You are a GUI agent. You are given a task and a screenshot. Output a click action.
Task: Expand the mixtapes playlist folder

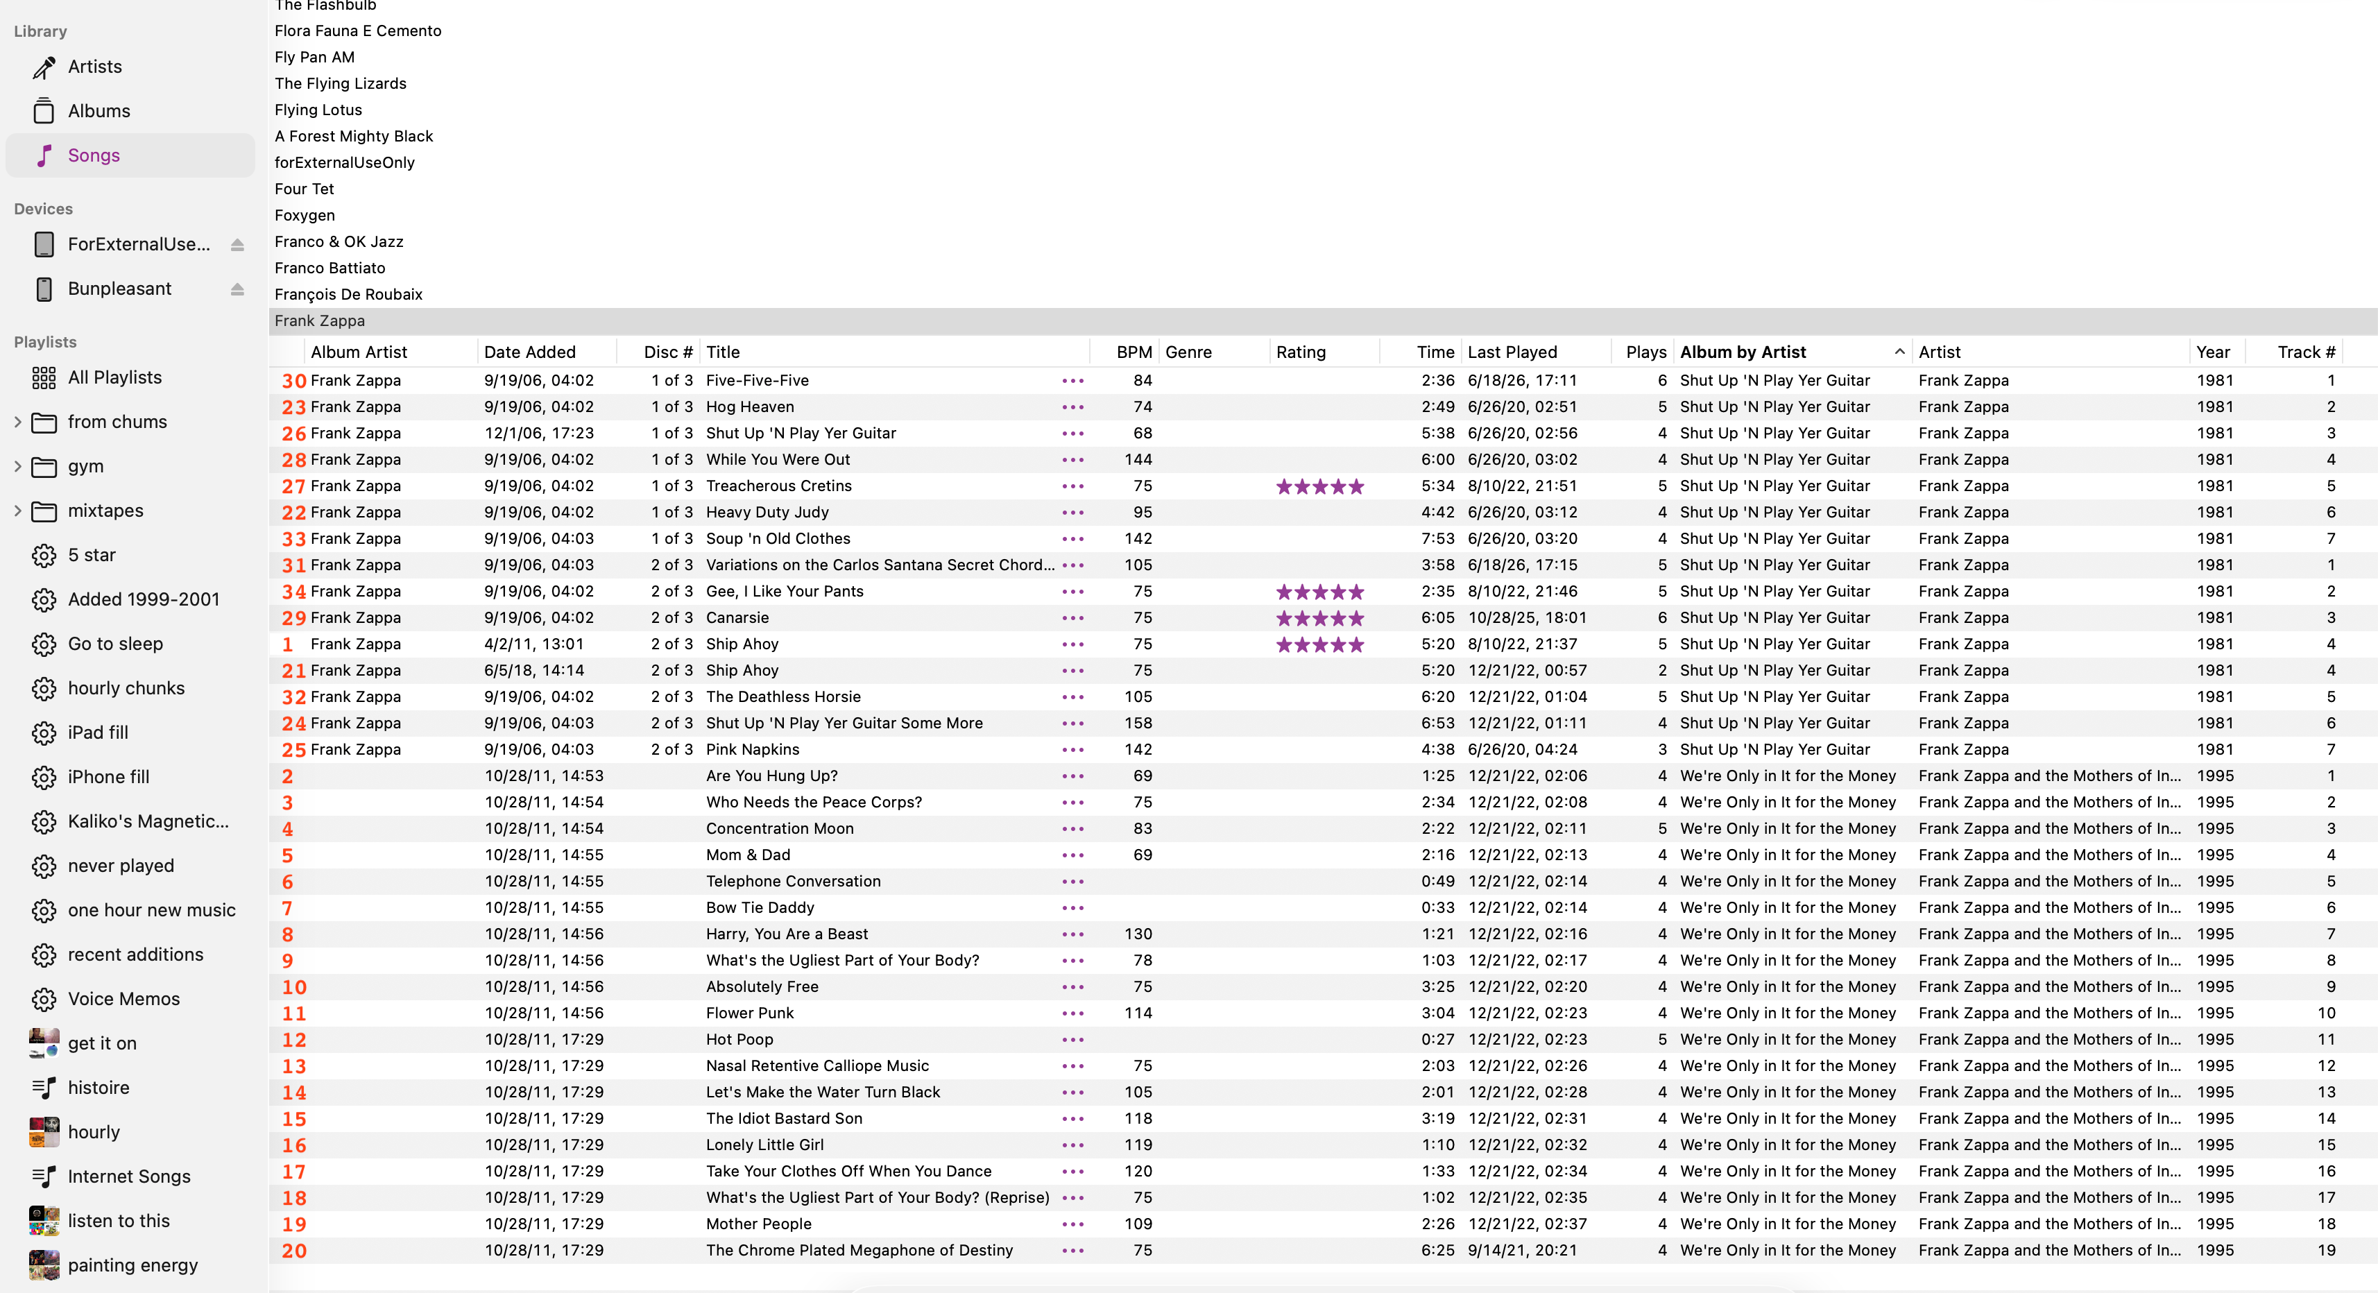[x=17, y=511]
